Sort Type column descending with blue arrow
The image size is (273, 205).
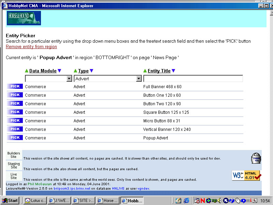click(x=91, y=71)
